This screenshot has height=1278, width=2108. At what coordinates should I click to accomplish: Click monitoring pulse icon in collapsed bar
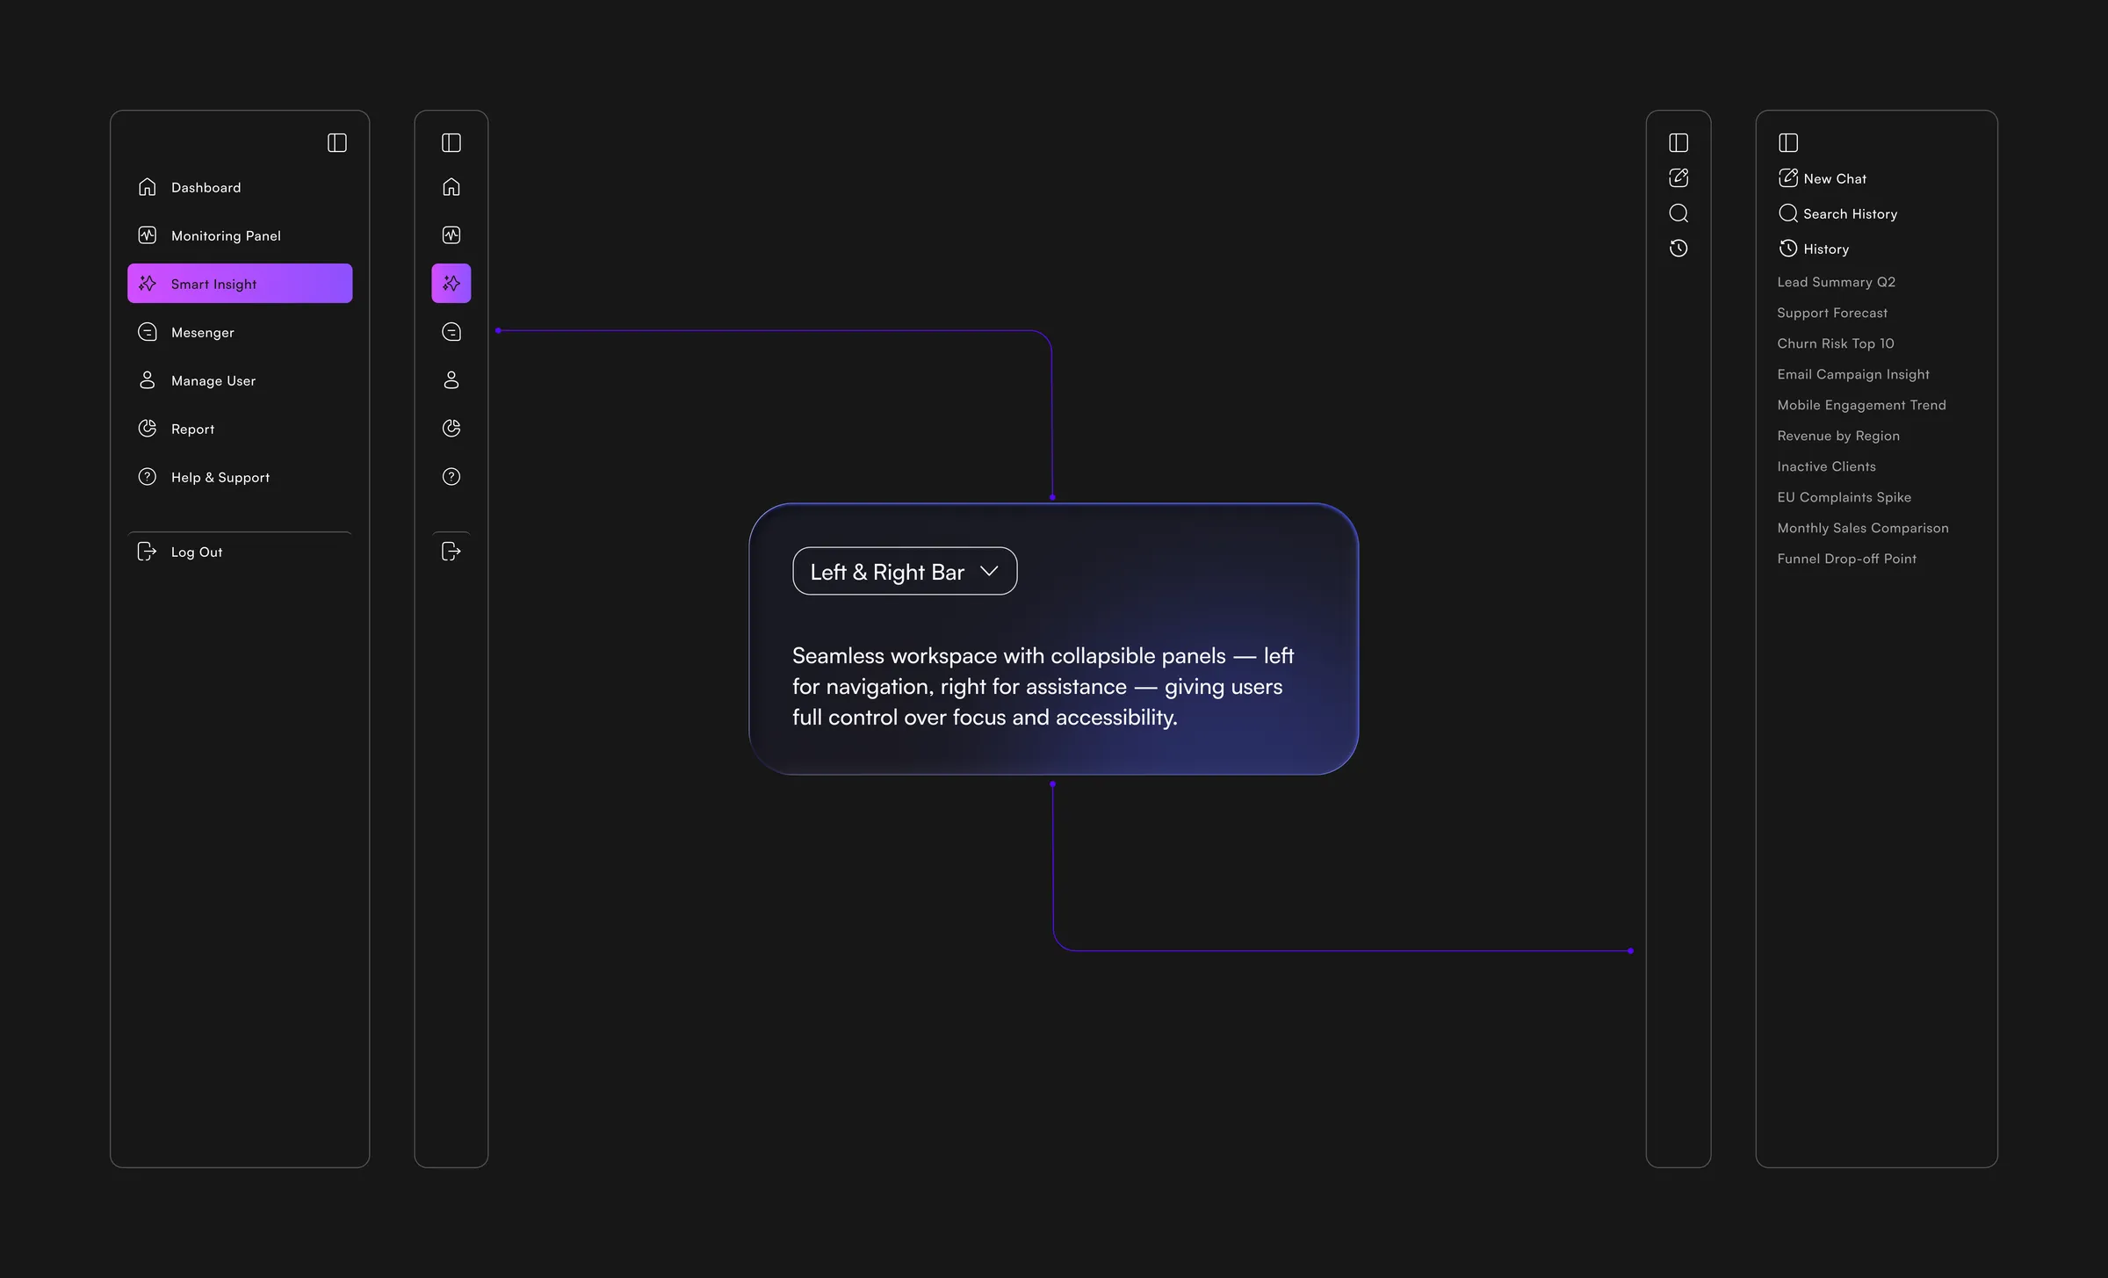click(x=451, y=235)
